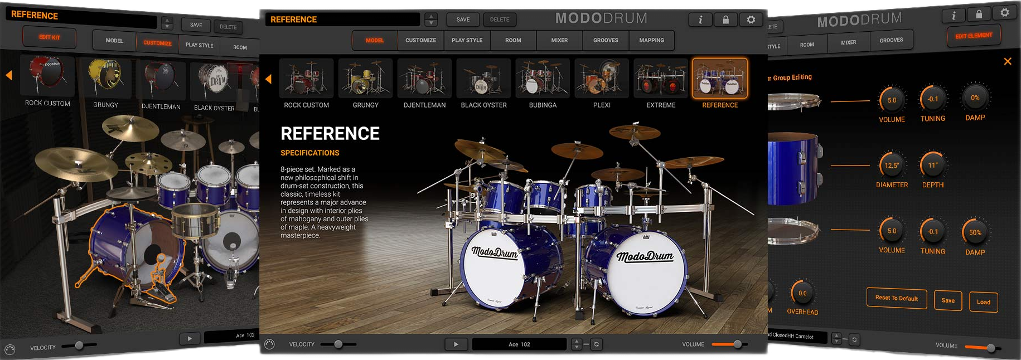Switch to the MODEL tab in the center window
The height and width of the screenshot is (360, 1021).
375,40
